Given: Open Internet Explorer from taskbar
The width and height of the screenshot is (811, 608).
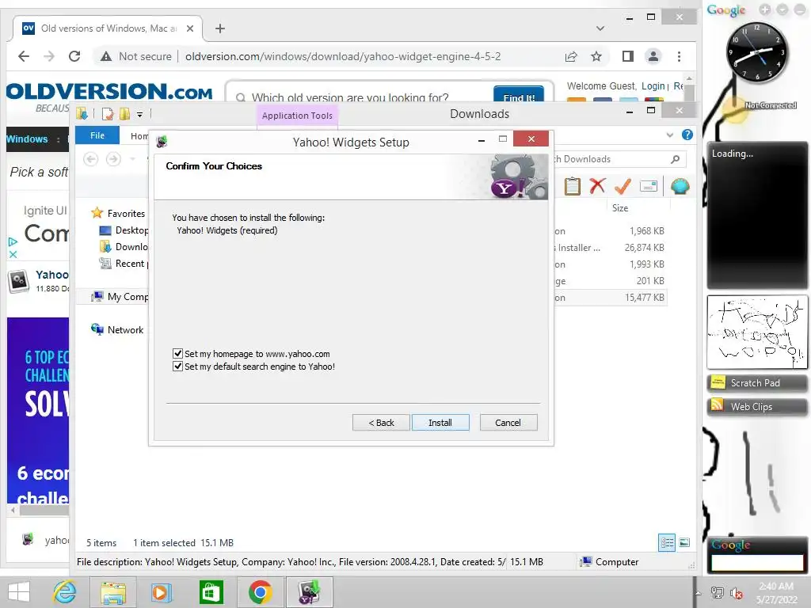Looking at the screenshot, I should 65,592.
